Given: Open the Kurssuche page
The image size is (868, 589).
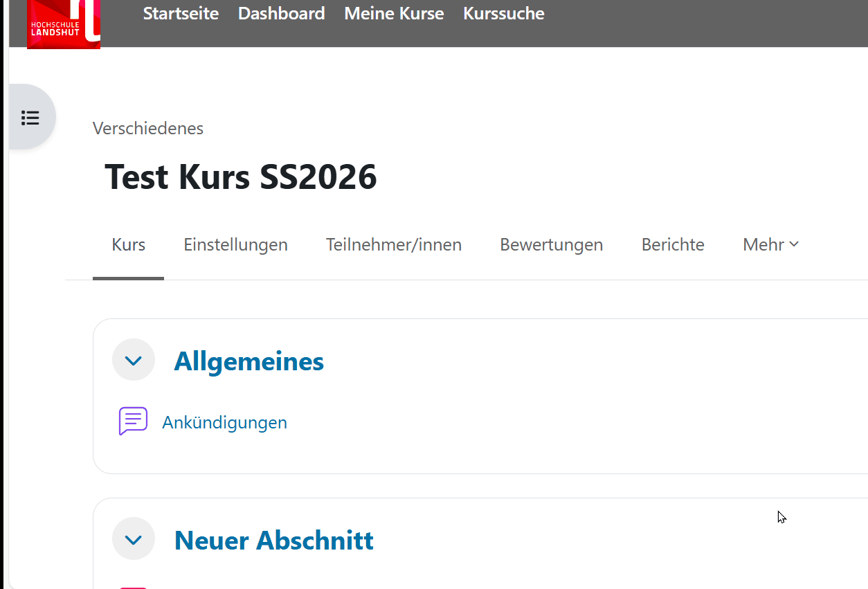Looking at the screenshot, I should (x=503, y=14).
